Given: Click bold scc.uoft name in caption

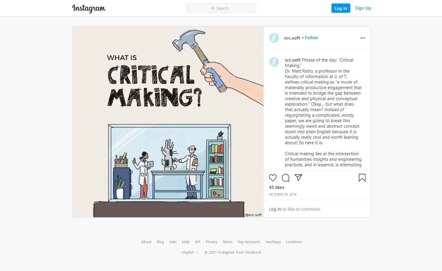Looking at the screenshot, I should [x=293, y=60].
